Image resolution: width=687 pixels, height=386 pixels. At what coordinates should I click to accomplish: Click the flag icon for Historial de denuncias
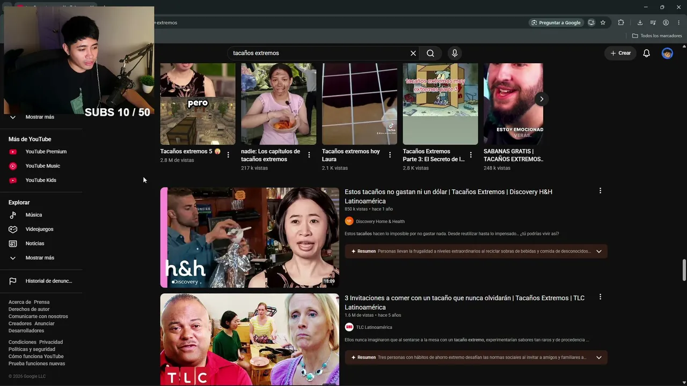click(13, 281)
